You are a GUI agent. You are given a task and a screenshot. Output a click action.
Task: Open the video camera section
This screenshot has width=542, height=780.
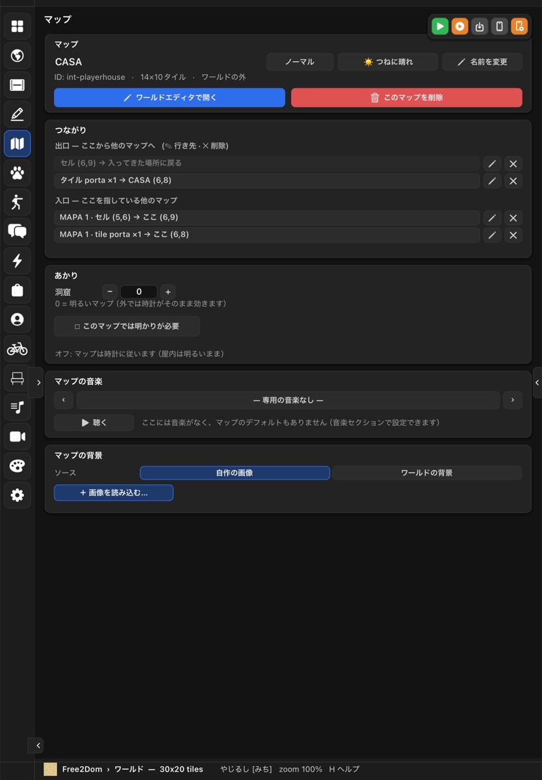(18, 437)
